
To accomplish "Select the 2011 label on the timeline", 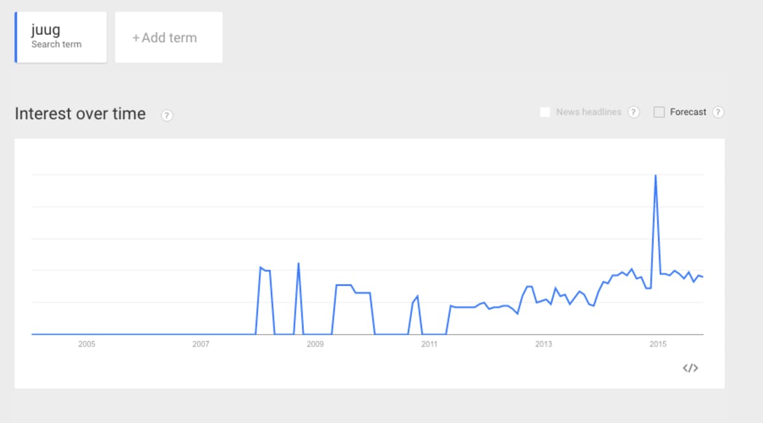I will coord(429,344).
